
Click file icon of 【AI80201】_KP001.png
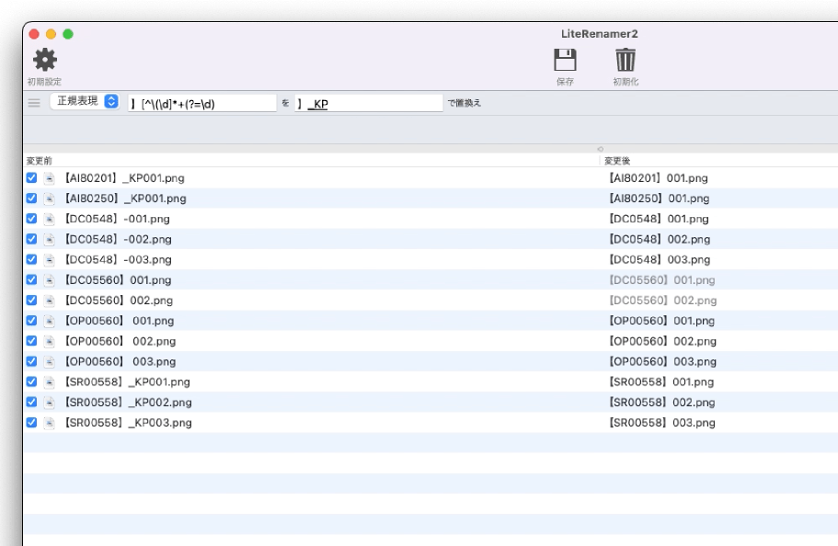point(50,178)
